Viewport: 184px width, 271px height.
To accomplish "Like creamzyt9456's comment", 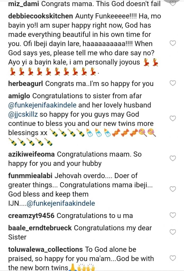I will pos(173,215).
